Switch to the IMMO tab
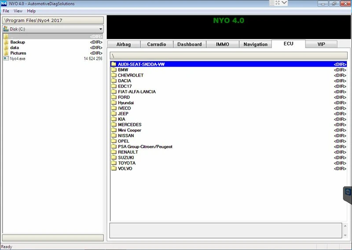The width and height of the screenshot is (352, 250). 223,44
